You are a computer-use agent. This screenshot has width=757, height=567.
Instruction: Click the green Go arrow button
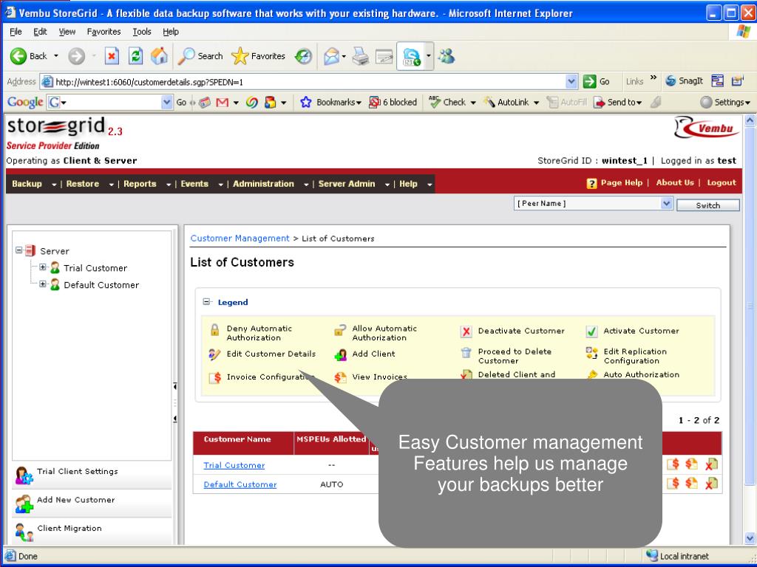589,81
